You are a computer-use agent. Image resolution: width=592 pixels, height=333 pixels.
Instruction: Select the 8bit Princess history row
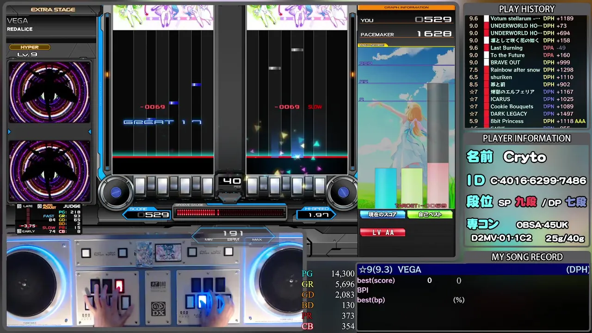point(527,121)
